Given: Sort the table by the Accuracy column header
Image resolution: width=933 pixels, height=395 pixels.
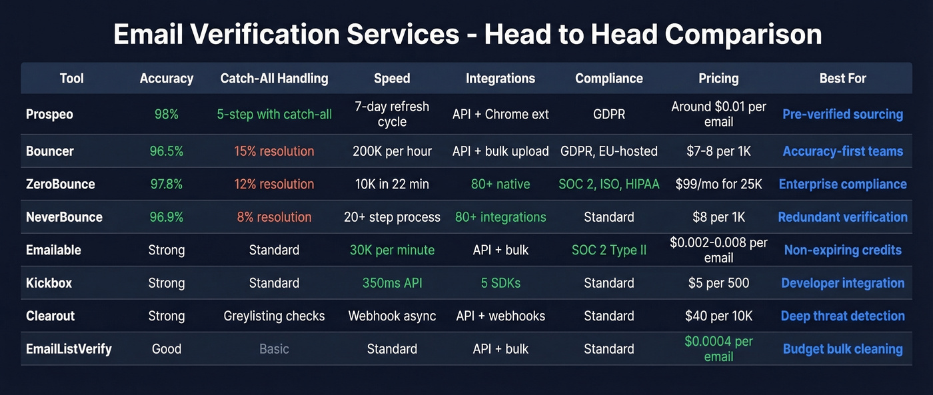Looking at the screenshot, I should pos(166,78).
